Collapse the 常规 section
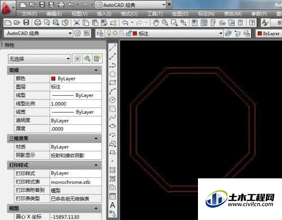282x220 pixels. [x=96, y=70]
